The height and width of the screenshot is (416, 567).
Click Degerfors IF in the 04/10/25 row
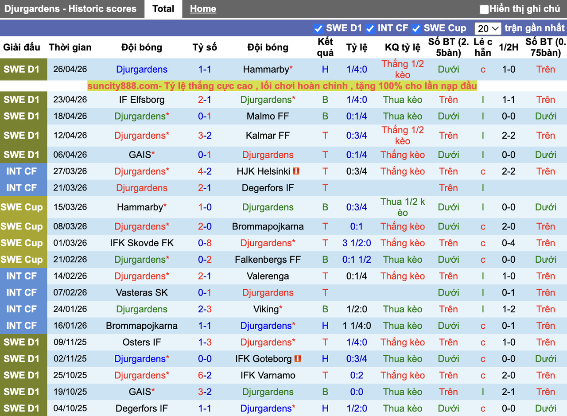point(142,408)
